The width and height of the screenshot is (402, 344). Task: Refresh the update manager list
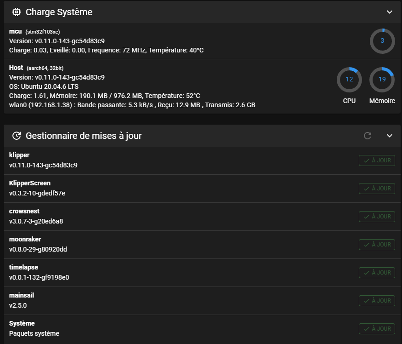point(368,136)
